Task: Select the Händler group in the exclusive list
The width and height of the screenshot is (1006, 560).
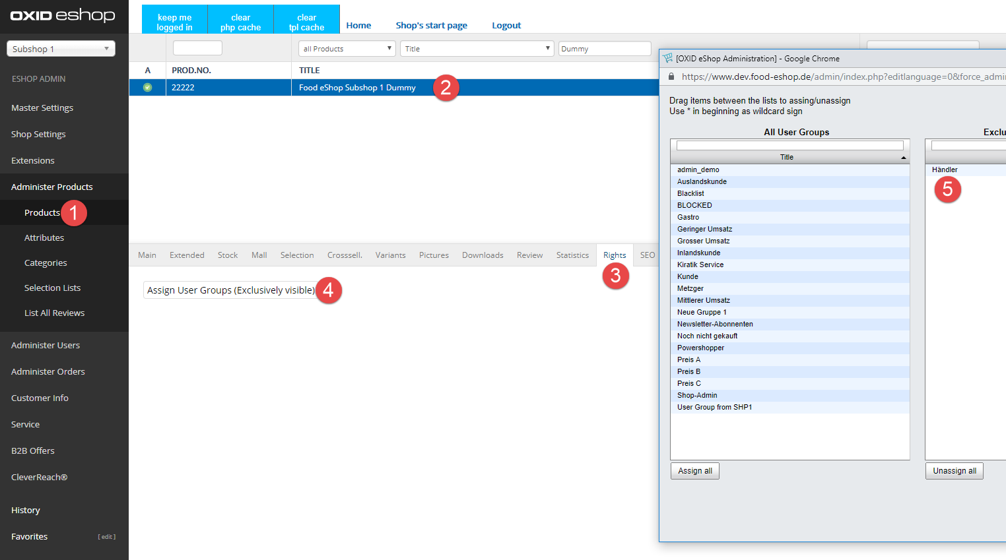Action: click(x=945, y=170)
